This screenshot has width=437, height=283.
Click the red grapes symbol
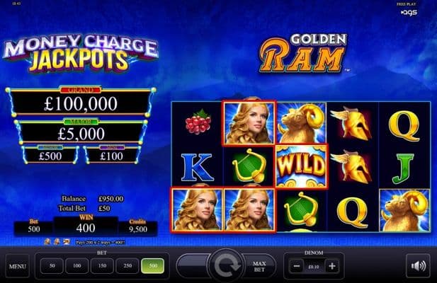coord(198,122)
